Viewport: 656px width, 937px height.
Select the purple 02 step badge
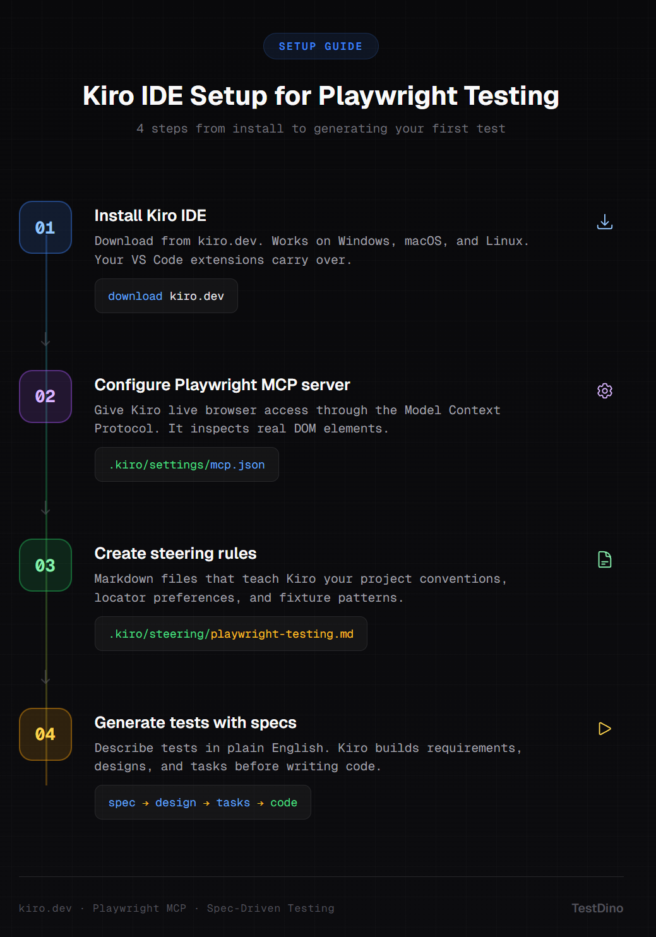coord(45,397)
